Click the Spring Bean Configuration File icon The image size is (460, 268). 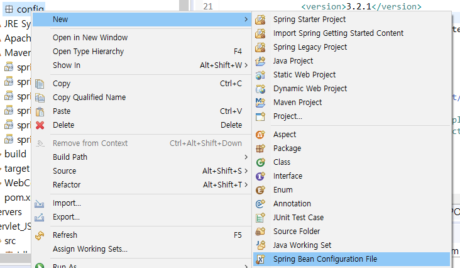[x=260, y=259]
